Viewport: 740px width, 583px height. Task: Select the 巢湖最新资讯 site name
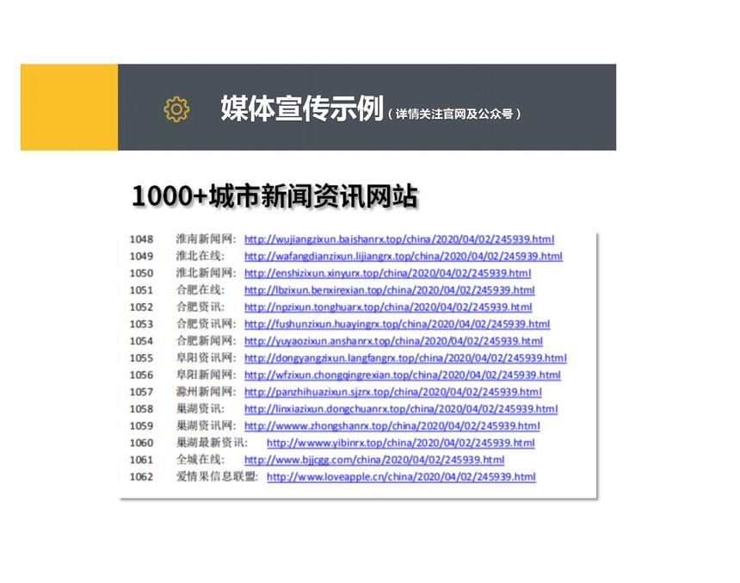pos(212,443)
